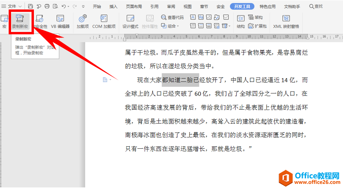The image size is (343, 189).
Task: Click the 扩展包 expansion pack button
Action: 257,26
